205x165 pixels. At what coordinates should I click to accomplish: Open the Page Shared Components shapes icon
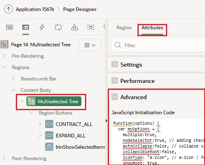pyautogui.click(x=74, y=27)
